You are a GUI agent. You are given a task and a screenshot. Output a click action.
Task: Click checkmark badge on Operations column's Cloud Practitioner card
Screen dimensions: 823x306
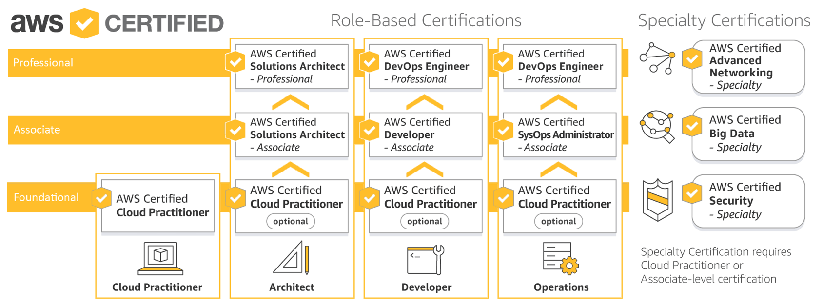point(504,198)
